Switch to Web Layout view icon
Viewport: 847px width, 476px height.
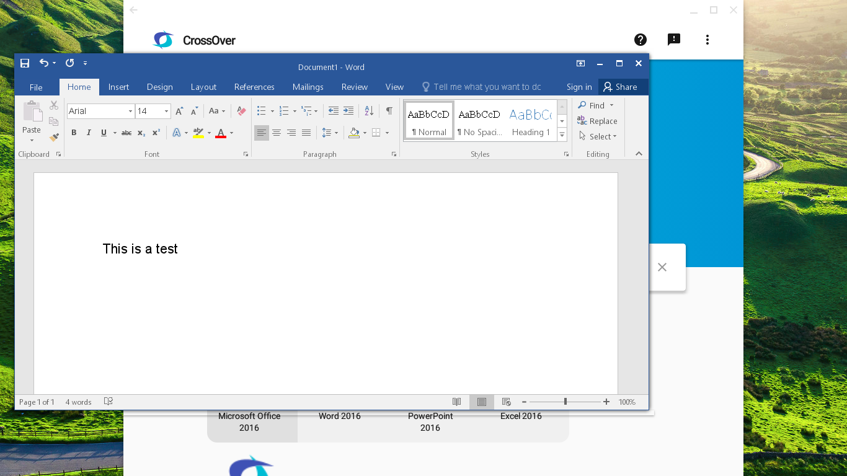click(x=506, y=402)
